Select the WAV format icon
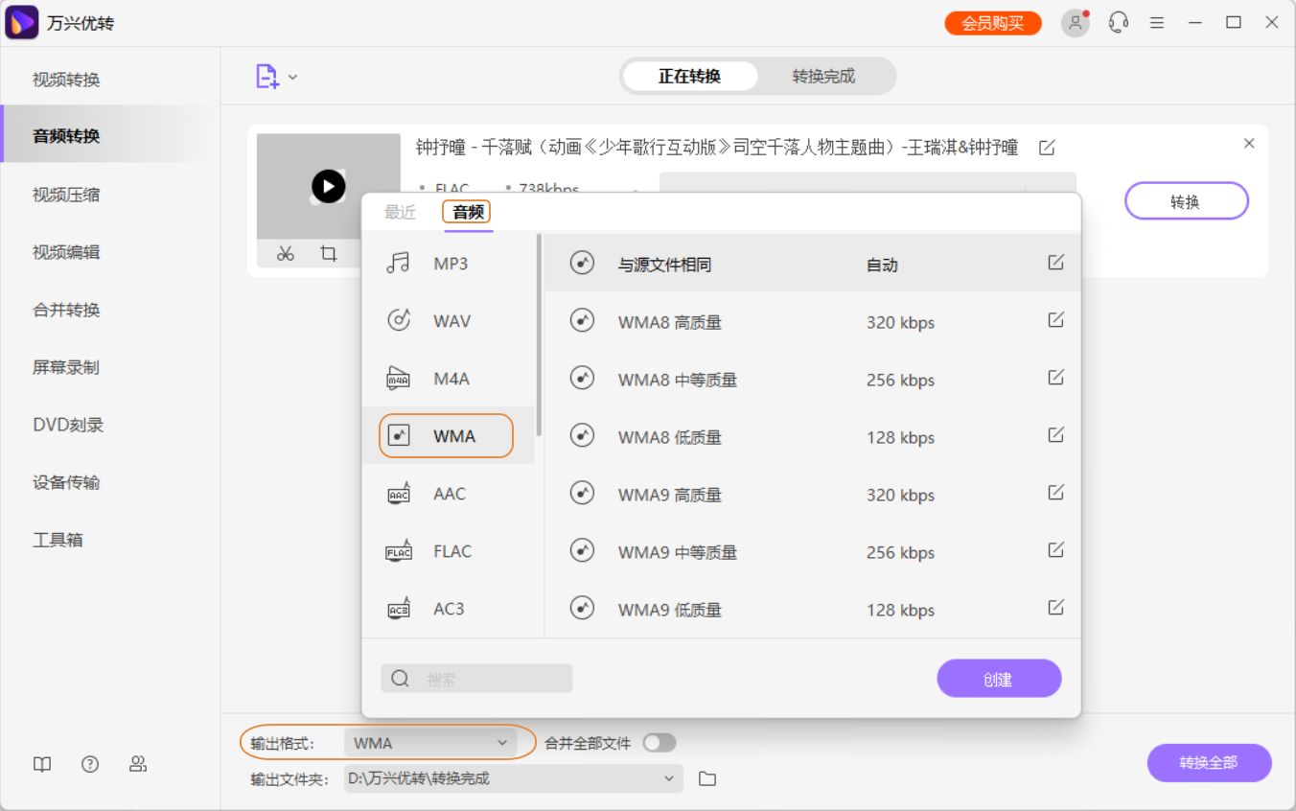The image size is (1296, 811). [399, 319]
